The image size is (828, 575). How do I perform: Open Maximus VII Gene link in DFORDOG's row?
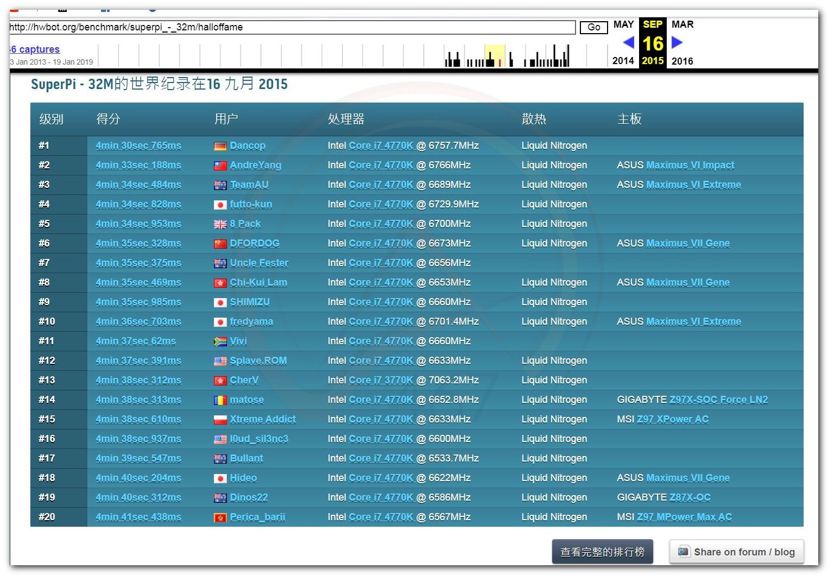point(688,243)
